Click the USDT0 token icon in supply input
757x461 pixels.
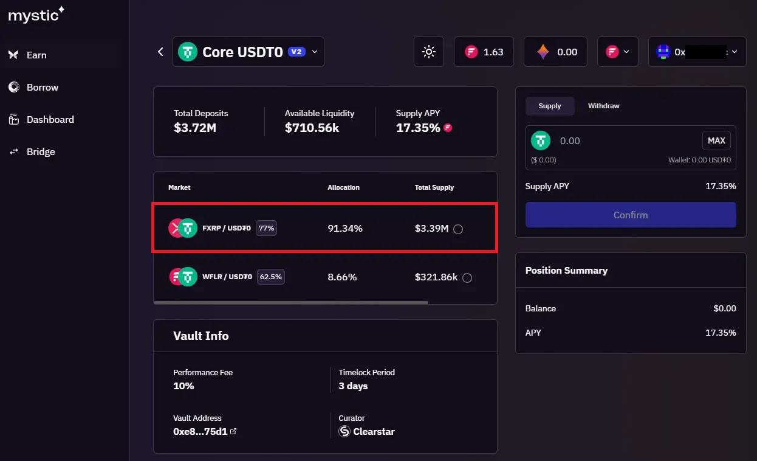coord(540,140)
